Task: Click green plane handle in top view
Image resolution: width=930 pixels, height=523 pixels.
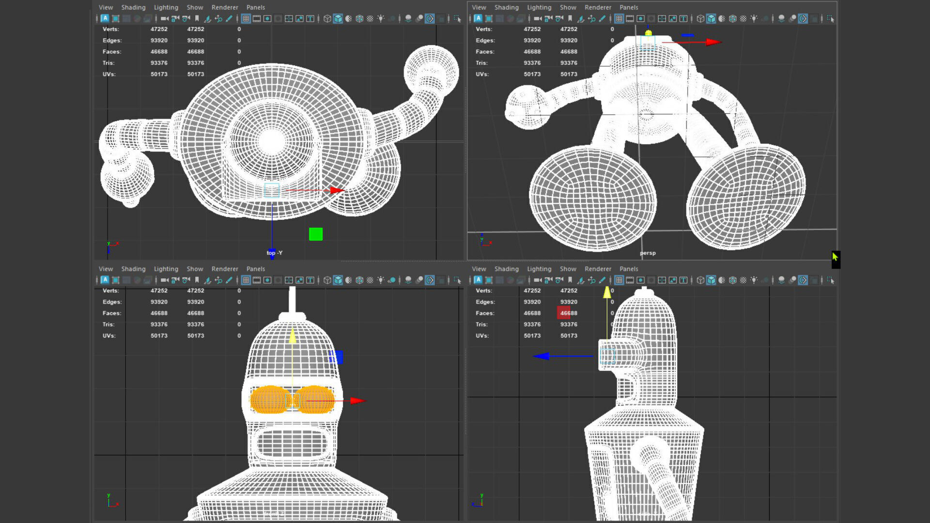Action: (316, 234)
